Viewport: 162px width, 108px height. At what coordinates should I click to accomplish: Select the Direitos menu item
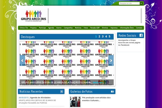click(105, 28)
